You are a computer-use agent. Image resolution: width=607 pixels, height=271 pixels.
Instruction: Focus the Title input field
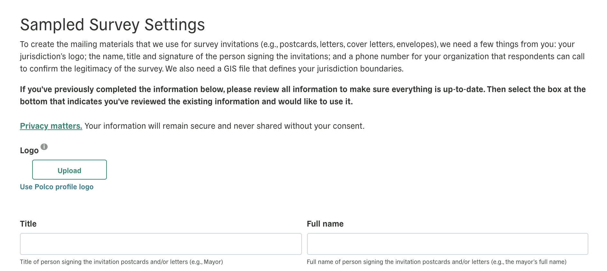161,244
